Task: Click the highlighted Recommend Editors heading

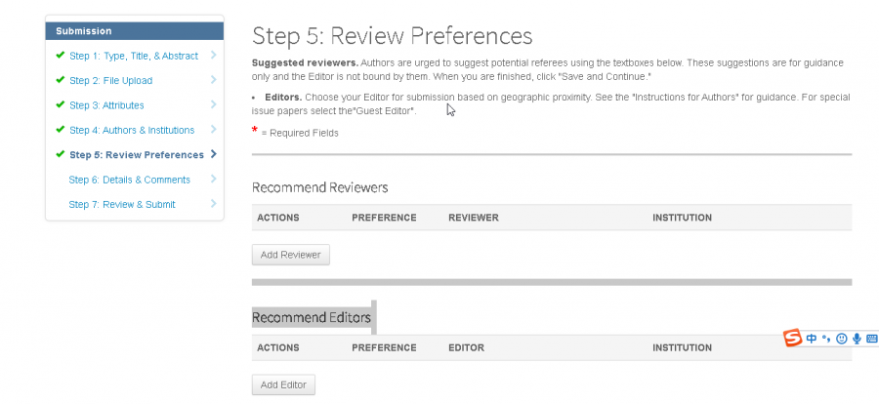Action: pyautogui.click(x=312, y=317)
